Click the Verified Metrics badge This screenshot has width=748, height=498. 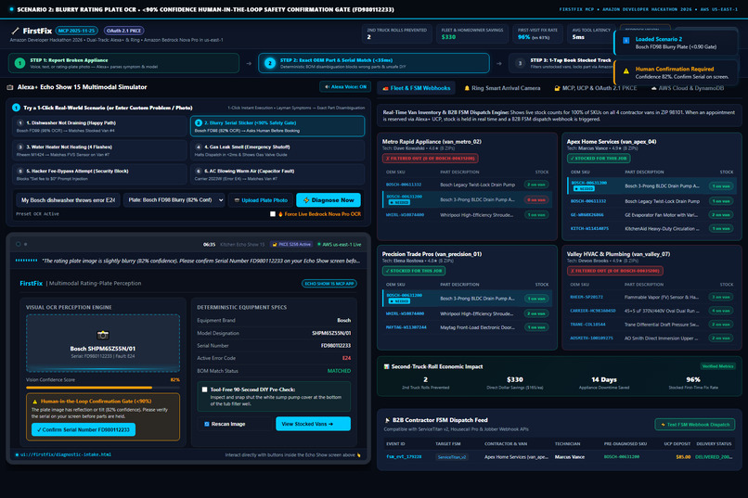pyautogui.click(x=718, y=366)
